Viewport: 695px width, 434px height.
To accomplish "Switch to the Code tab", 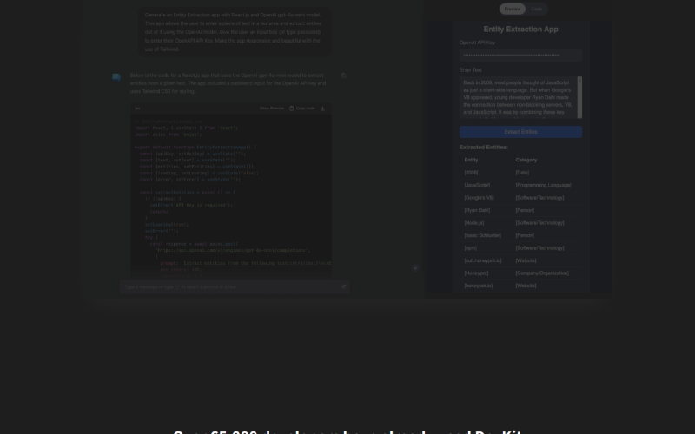I will 536,9.
